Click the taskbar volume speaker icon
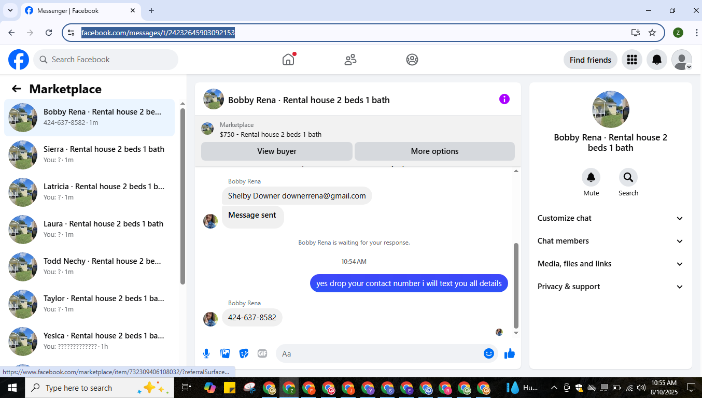The width and height of the screenshot is (702, 398). (641, 388)
